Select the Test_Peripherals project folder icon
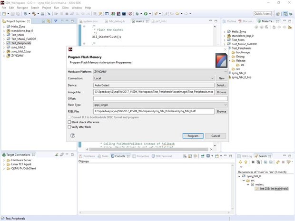295x221 pixels. 9,43
